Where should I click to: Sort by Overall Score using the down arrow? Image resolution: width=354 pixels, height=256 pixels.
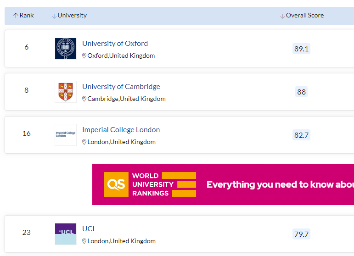tap(282, 16)
